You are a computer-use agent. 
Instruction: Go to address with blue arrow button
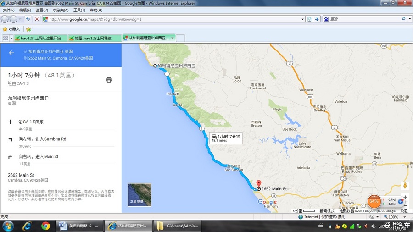pos(317,19)
